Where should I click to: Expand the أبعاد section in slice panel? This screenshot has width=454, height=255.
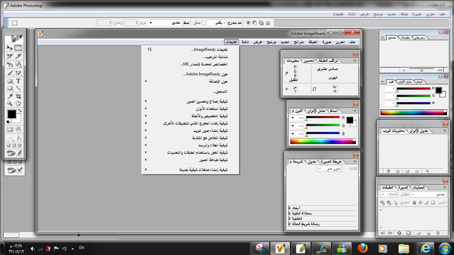click(289, 208)
